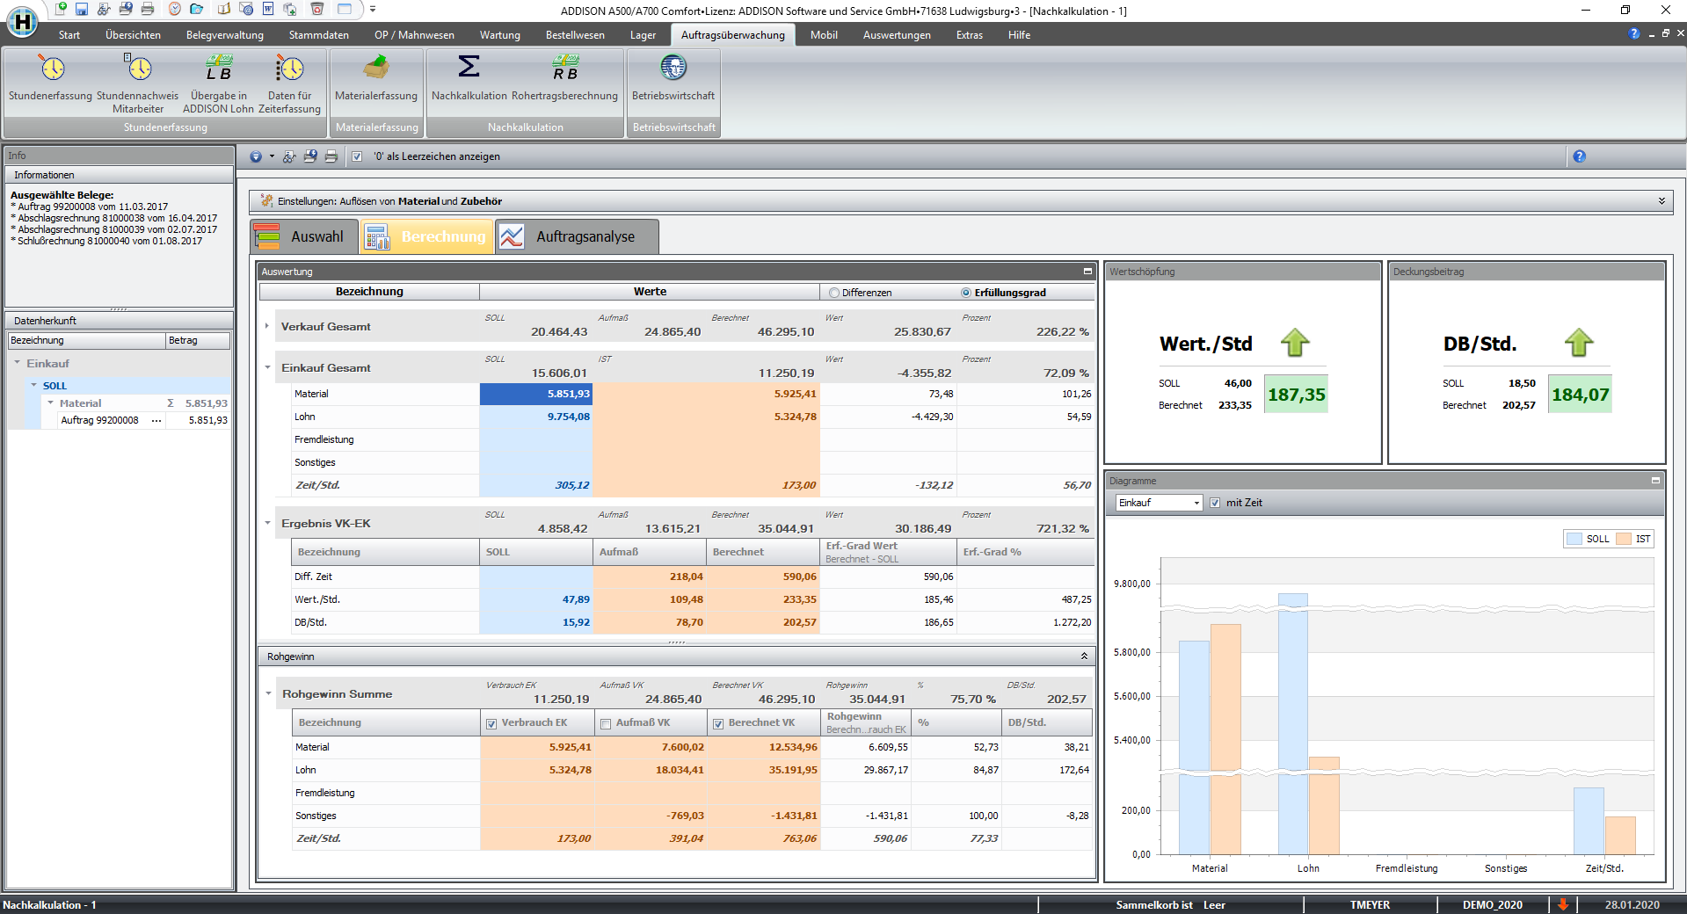Click the Auftrag 99200008 ellipsis button
Image resolution: width=1687 pixels, height=914 pixels.
[x=156, y=420]
